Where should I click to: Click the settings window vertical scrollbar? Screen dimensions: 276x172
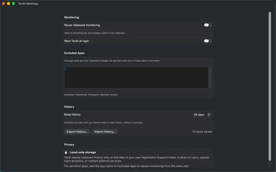[x=270, y=86]
